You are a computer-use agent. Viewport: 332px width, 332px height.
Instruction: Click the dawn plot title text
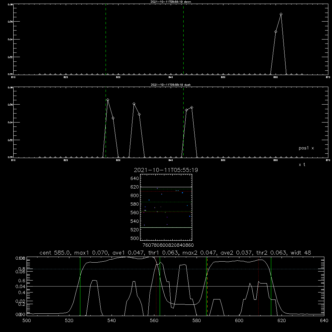[x=171, y=2]
